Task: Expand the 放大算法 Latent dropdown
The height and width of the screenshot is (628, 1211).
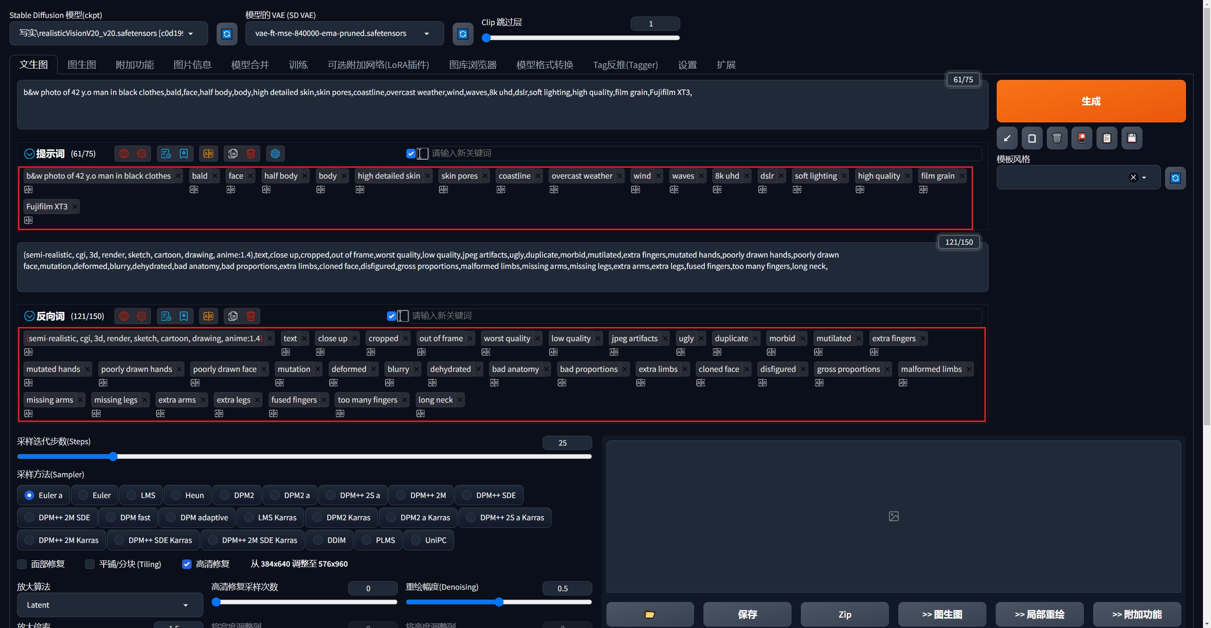Action: point(109,605)
